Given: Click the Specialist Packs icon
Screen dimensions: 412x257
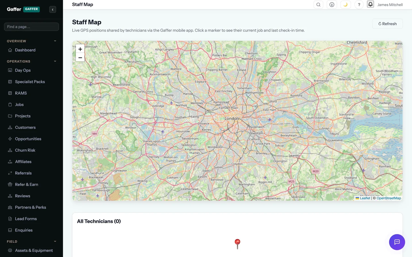Looking at the screenshot, I should pyautogui.click(x=10, y=82).
